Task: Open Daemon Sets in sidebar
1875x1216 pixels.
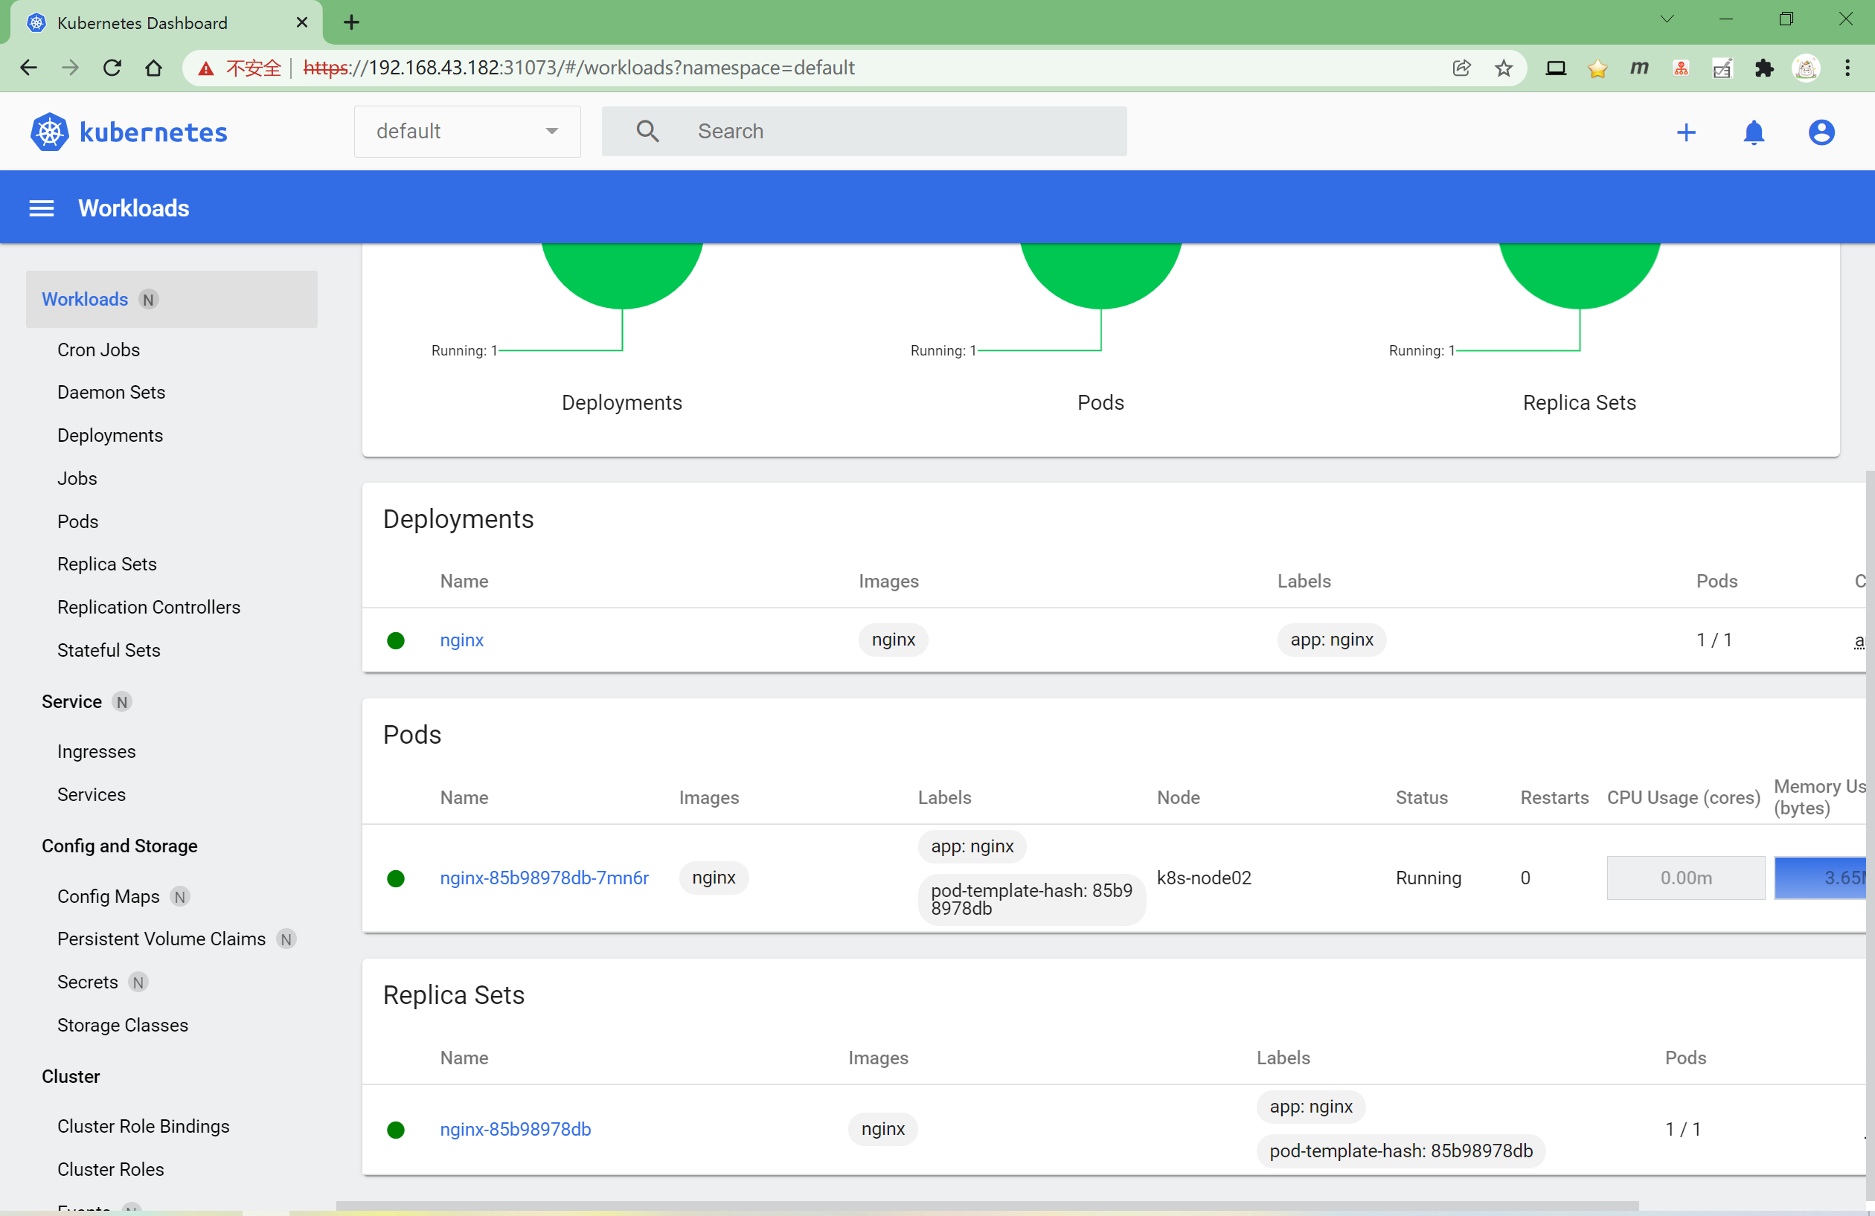Action: pos(111,392)
